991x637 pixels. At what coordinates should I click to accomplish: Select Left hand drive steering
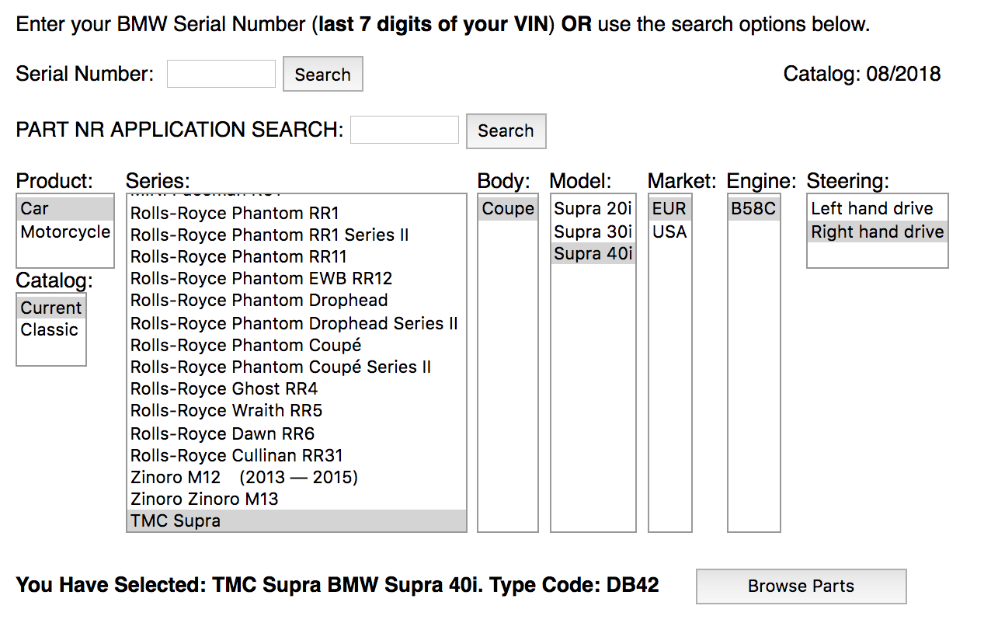(871, 208)
